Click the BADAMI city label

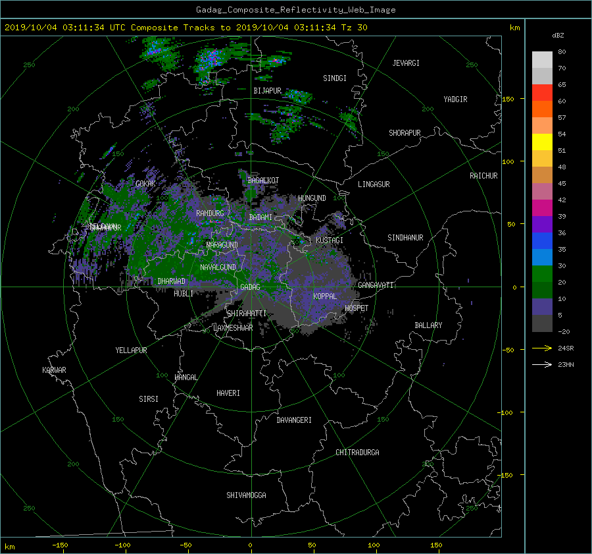pyautogui.click(x=260, y=217)
